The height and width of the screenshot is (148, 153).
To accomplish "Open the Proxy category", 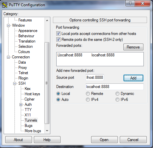I will coord(23,68).
